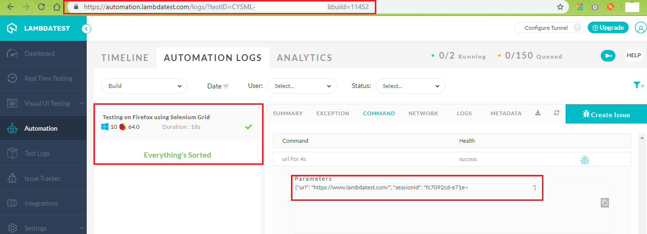Collapse the sidebar with the arrow toggle
This screenshot has width=647, height=234.
click(86, 28)
